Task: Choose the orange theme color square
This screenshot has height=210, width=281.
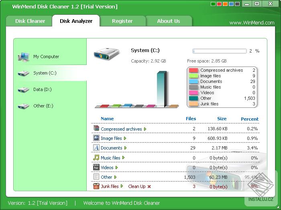Action: [225, 4]
